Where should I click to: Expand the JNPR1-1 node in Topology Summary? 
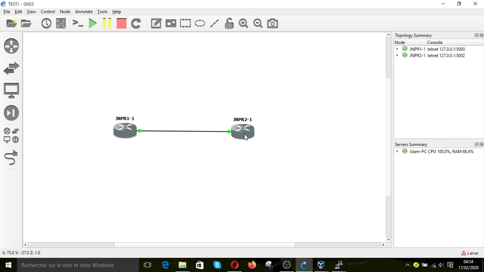397,49
